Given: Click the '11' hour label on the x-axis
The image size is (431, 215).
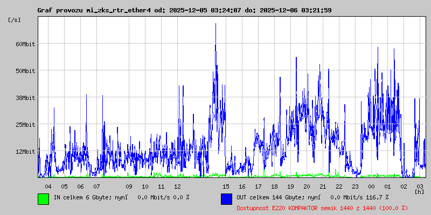Looking at the screenshot, I should point(161,187).
